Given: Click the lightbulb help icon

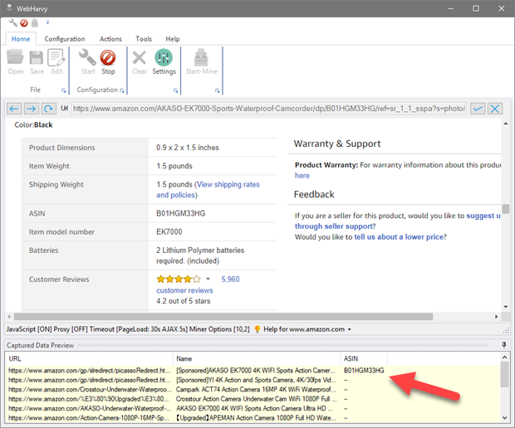Looking at the screenshot, I should pos(257,329).
